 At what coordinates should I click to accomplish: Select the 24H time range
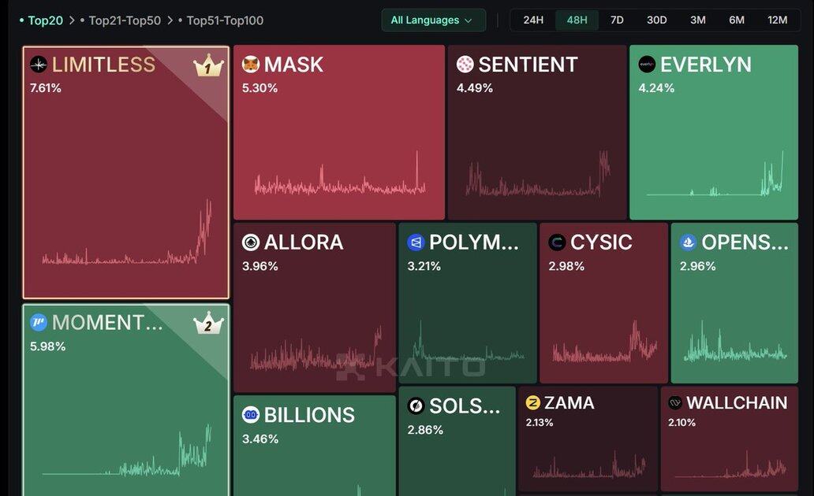[533, 20]
